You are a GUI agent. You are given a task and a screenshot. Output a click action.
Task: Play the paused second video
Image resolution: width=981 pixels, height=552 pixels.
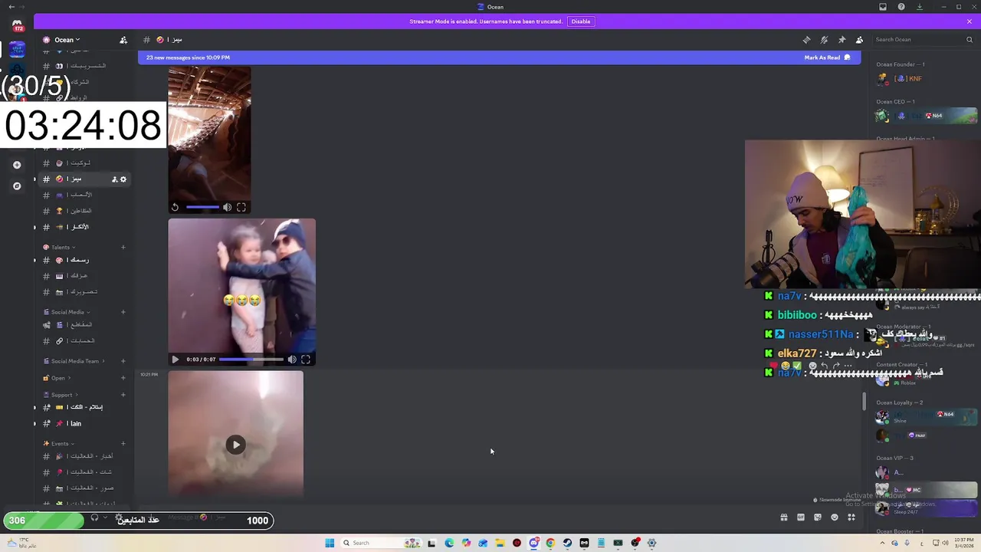[x=176, y=360]
